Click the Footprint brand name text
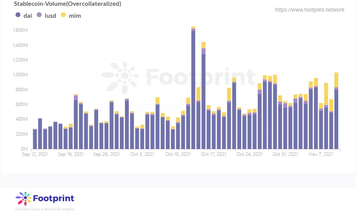Viewport: 356px width, 215px height. 54,198
